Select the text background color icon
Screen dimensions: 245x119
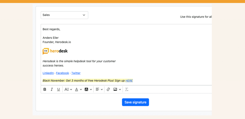tap(86, 90)
